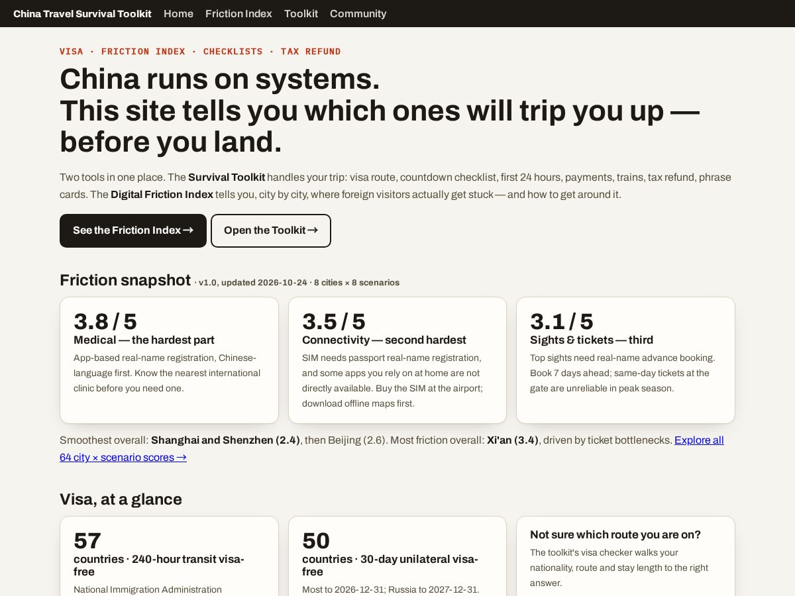This screenshot has height=596, width=795.
Task: Open the Community nav item
Action: (x=358, y=13)
